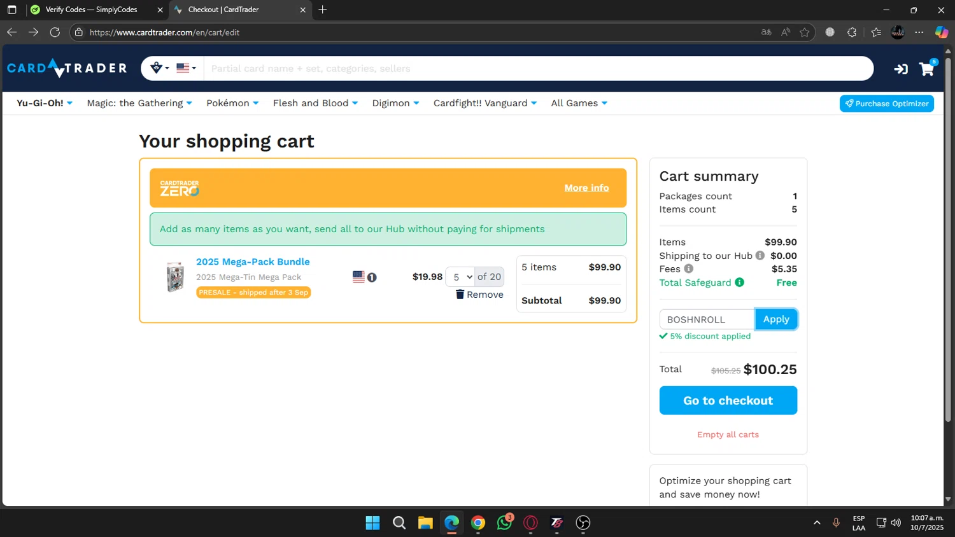Screen dimensions: 955x537
Task: Open browser profile avatar
Action: point(898,32)
